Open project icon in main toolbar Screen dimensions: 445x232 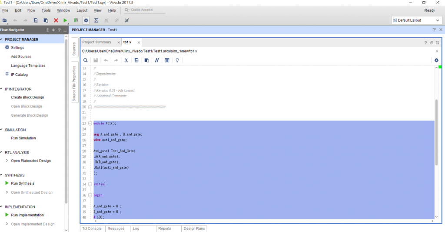(4, 20)
